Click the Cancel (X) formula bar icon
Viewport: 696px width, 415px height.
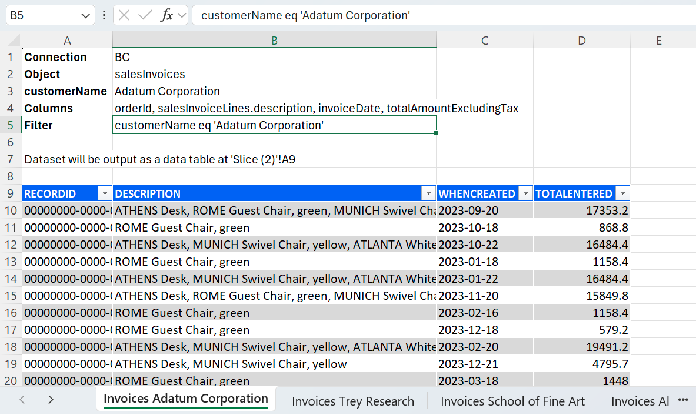click(x=124, y=16)
